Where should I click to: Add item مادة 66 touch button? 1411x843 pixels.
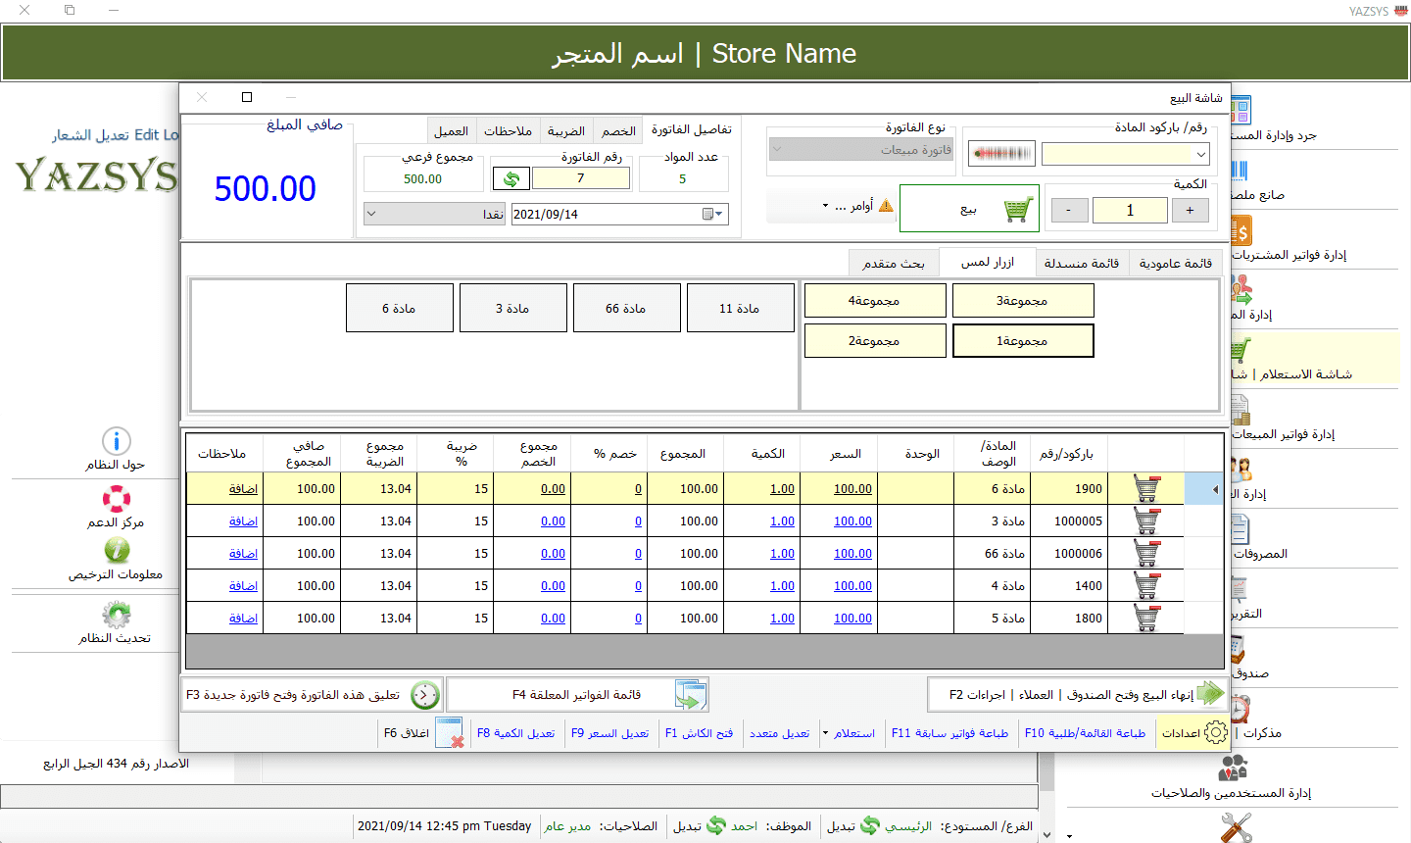(x=626, y=308)
